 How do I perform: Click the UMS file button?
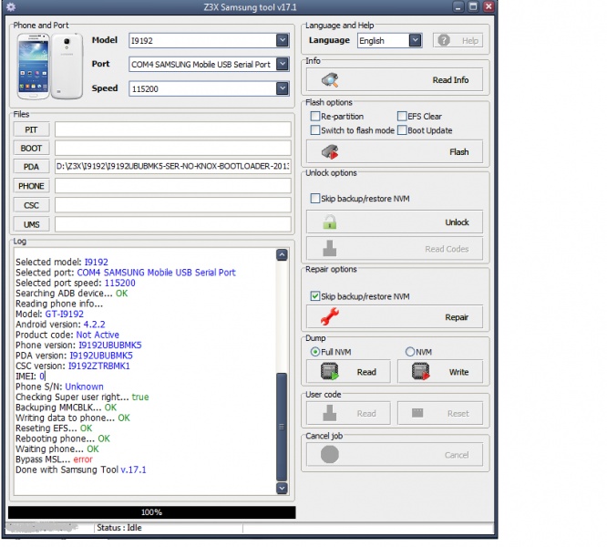point(31,224)
